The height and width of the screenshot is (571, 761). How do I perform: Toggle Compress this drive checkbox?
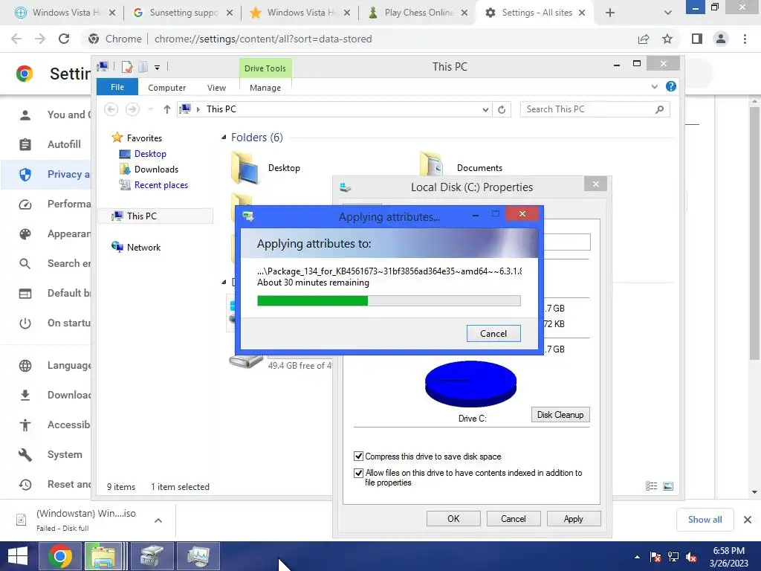tap(358, 456)
